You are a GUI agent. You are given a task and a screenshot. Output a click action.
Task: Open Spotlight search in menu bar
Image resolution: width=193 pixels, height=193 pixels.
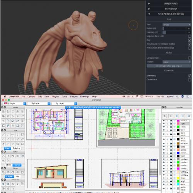coord(177,96)
